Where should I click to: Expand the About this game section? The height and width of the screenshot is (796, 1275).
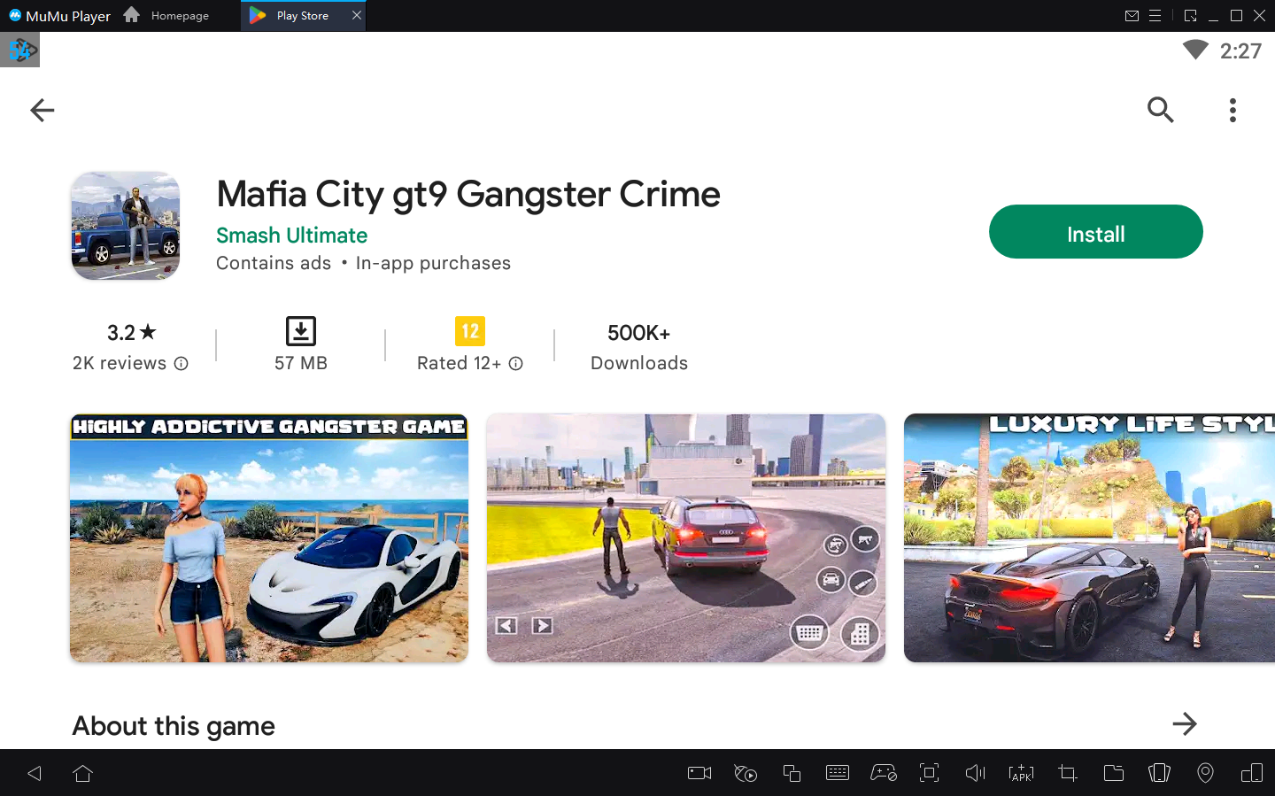point(1185,724)
